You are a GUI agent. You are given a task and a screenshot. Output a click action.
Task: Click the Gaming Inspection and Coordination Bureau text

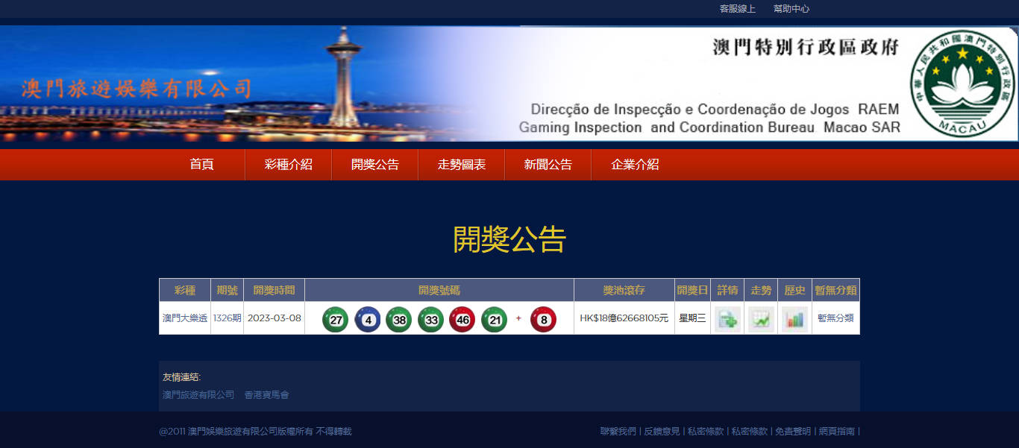709,127
